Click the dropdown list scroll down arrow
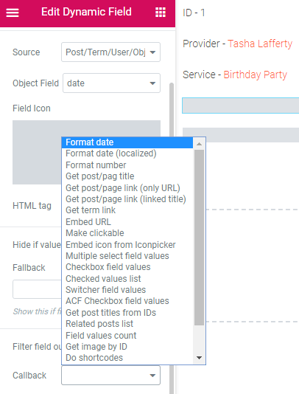Viewport: 299px width, 394px height. pyautogui.click(x=200, y=358)
